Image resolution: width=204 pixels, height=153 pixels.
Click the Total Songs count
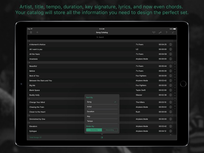click(x=35, y=137)
